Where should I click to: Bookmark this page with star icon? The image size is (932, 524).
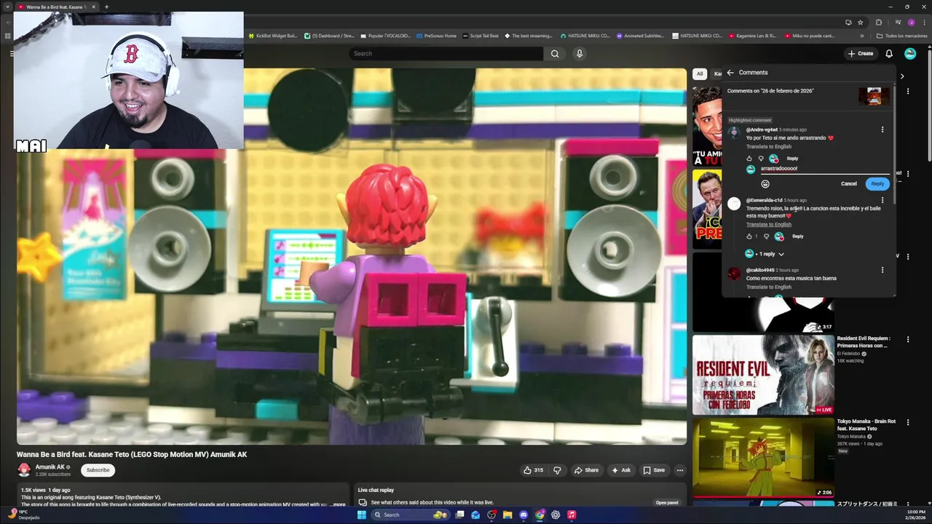point(860,22)
